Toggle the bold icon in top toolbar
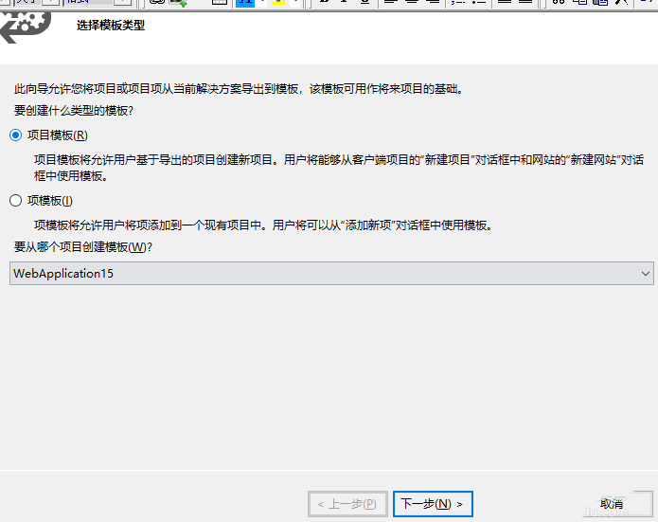658x522 pixels. tap(324, 3)
